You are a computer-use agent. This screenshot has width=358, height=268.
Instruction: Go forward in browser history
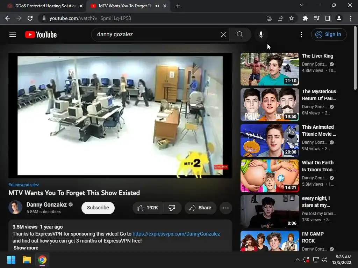tap(19, 18)
